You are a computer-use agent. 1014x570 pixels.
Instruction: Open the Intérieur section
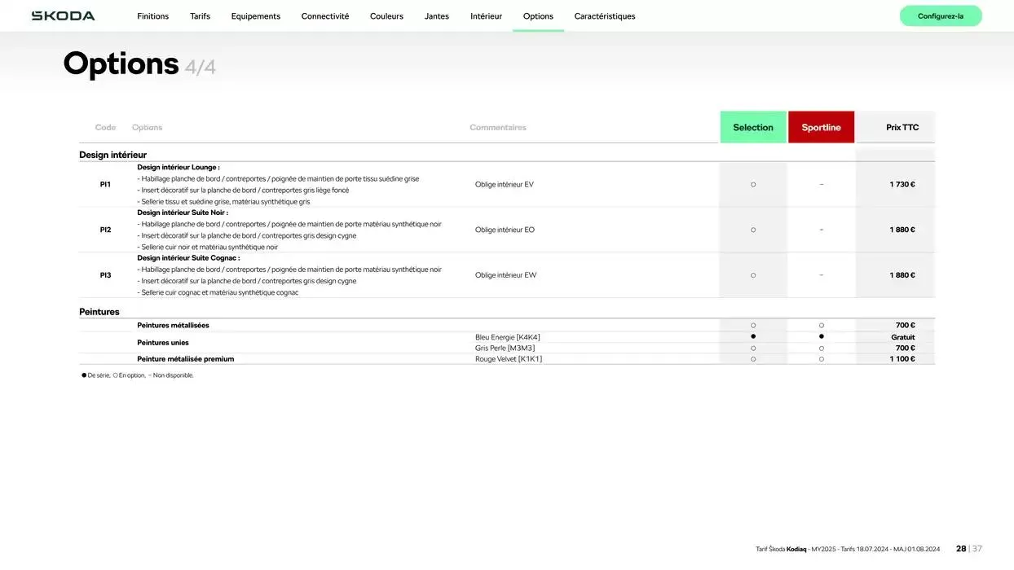click(486, 16)
